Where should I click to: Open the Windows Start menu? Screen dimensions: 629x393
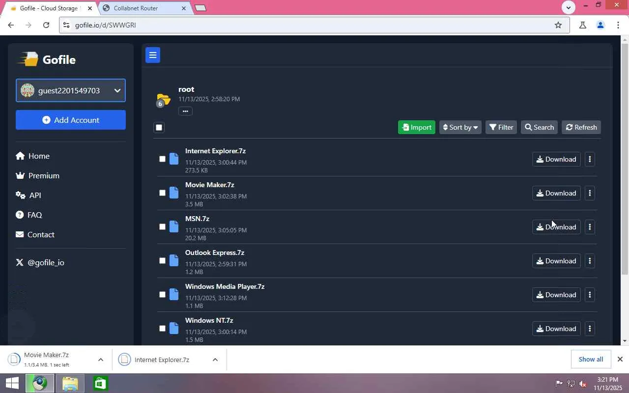point(12,383)
